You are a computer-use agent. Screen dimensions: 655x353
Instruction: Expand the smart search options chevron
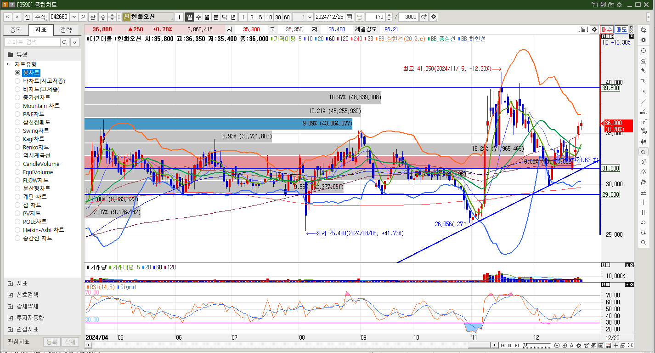point(74,42)
